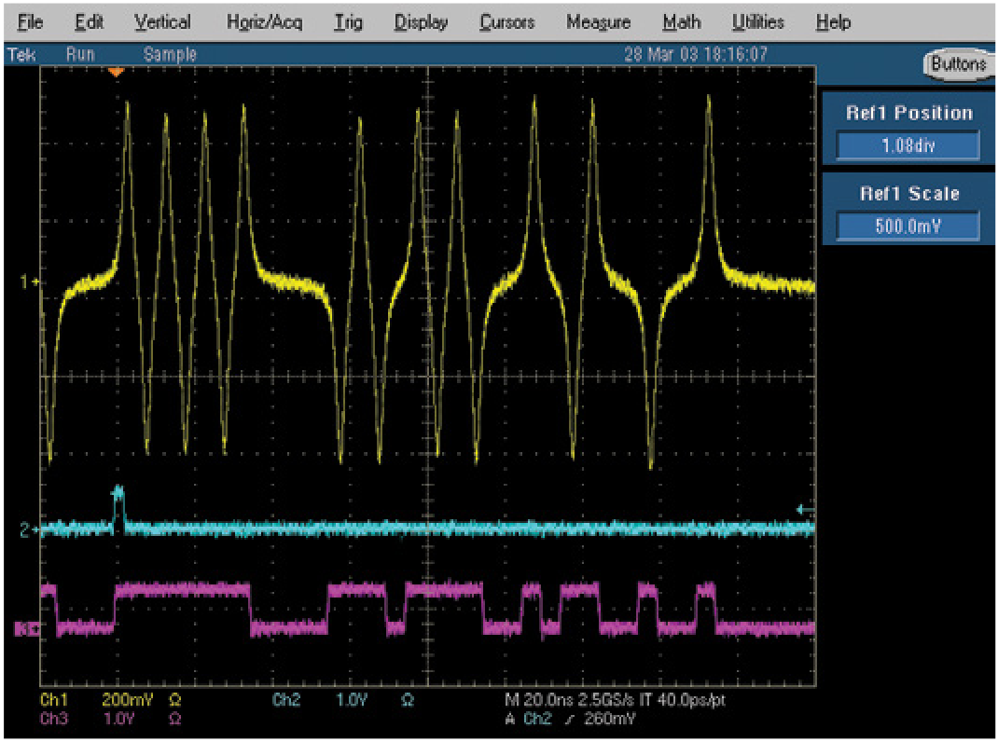Open the Math menu
The height and width of the screenshot is (742, 998).
[682, 22]
